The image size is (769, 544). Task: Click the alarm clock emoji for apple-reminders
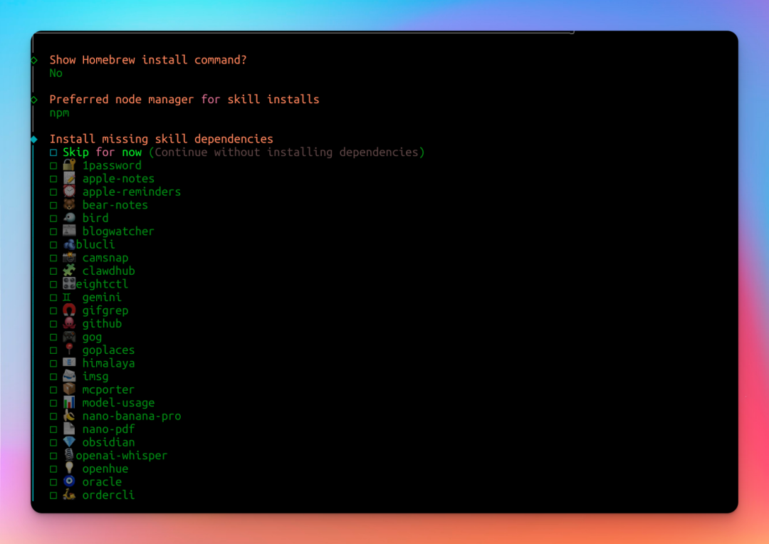click(69, 192)
